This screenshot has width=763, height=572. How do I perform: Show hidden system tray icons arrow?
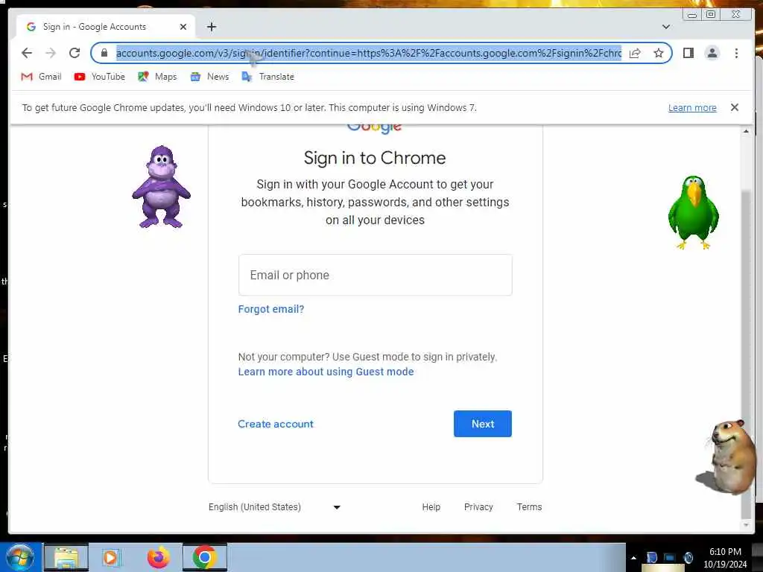pos(633,558)
